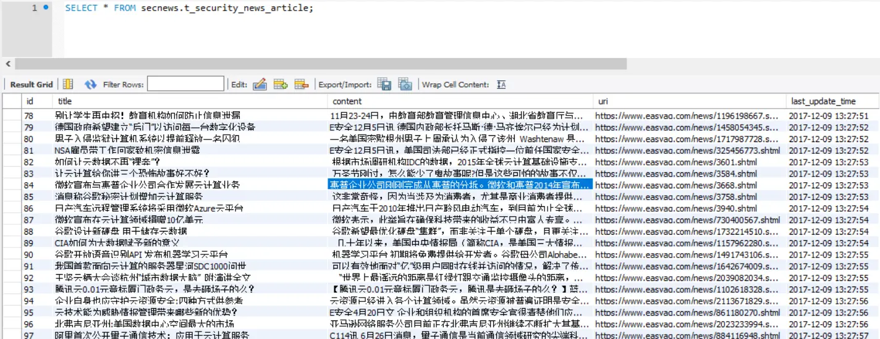Click the horizontal scrollbar under the SQL editor

coord(321,64)
